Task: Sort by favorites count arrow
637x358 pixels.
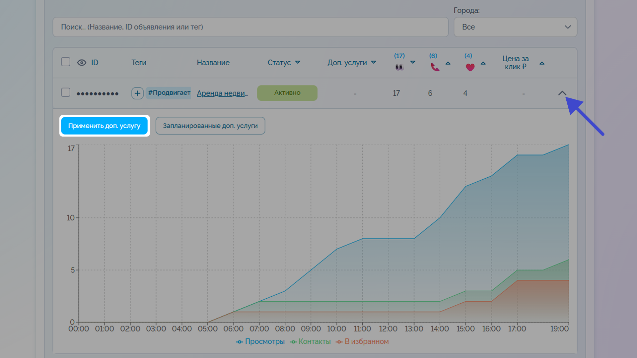Action: (483, 63)
